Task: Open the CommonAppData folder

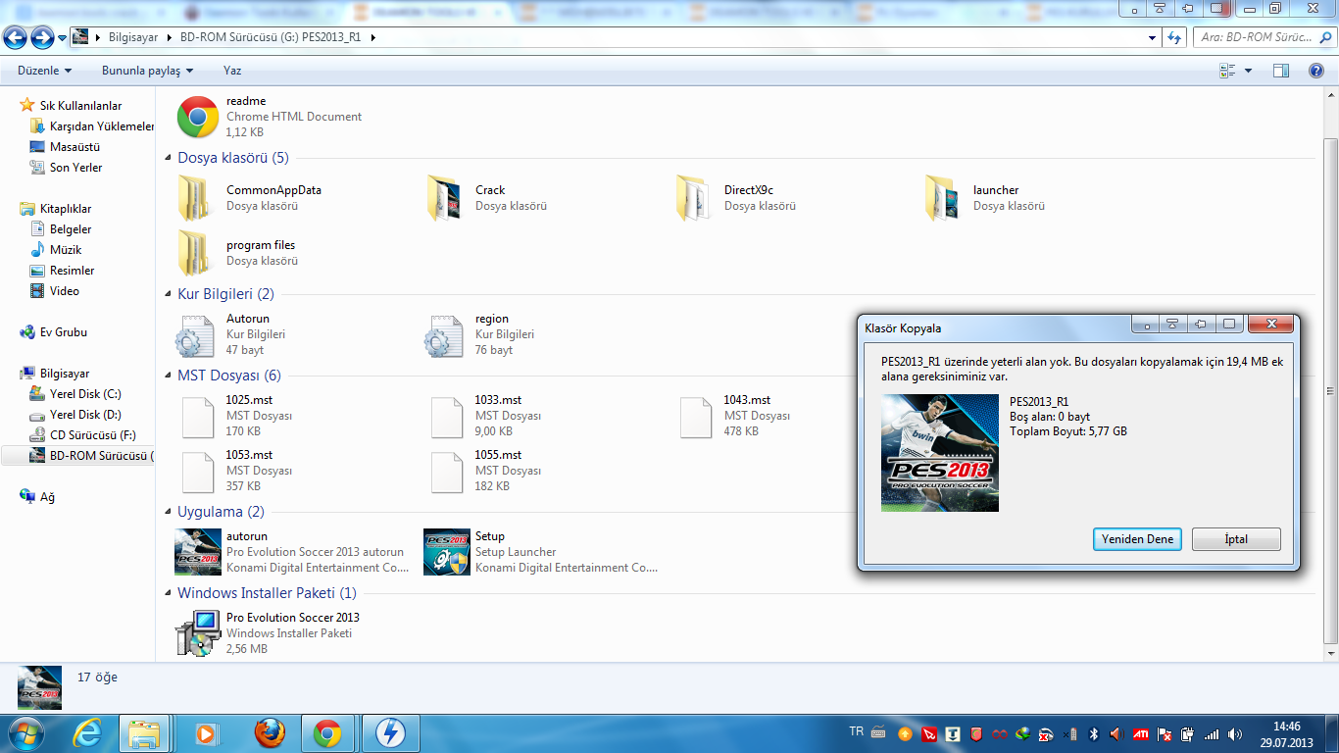Action: pos(250,198)
